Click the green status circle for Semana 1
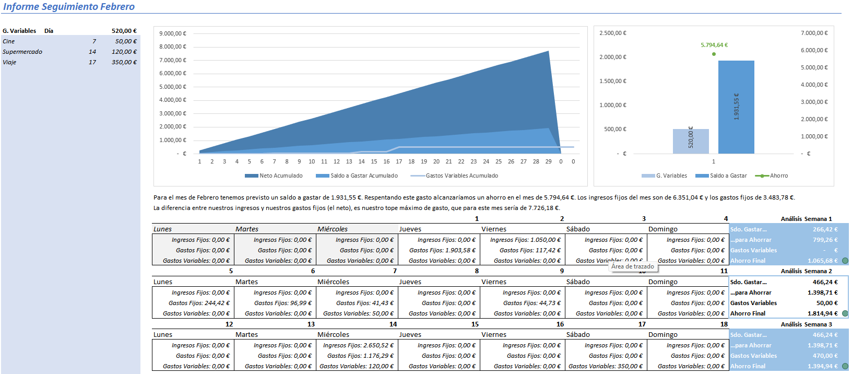This screenshot has width=852, height=374. tap(845, 261)
